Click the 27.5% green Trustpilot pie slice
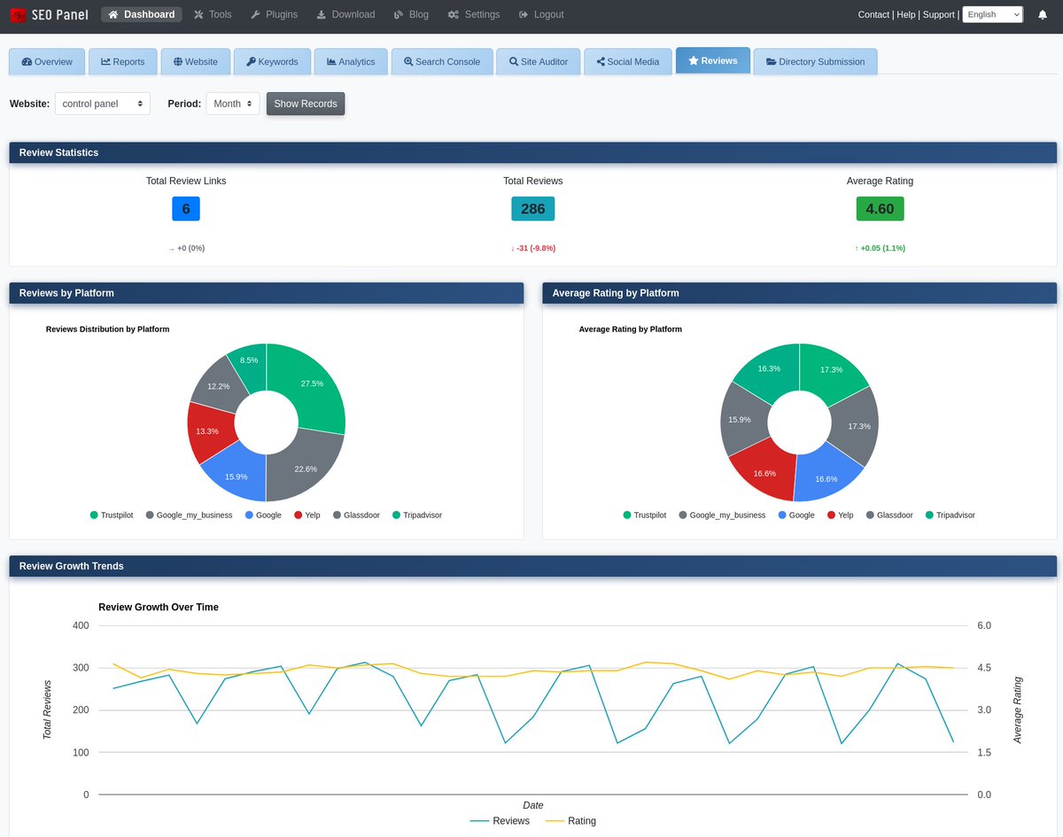 pos(310,385)
